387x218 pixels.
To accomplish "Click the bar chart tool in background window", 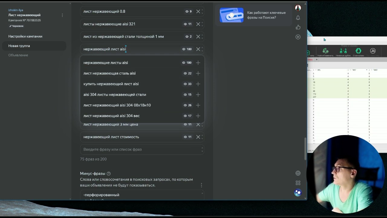I will 373,51.
